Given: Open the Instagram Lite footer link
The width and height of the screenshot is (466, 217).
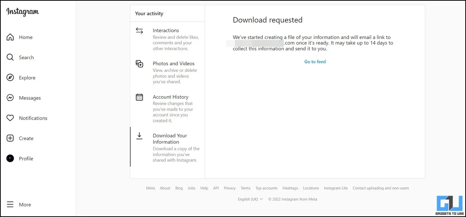Looking at the screenshot, I should [336, 188].
